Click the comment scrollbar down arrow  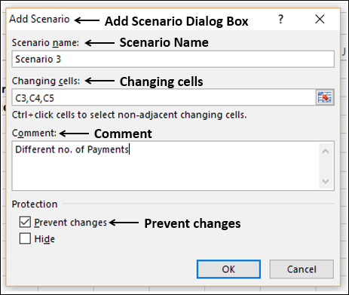click(x=326, y=181)
